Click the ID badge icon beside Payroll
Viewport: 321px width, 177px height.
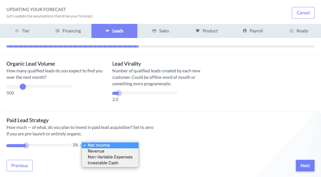(x=245, y=31)
